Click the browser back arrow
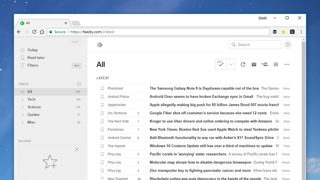The height and width of the screenshot is (180, 320). pos(19,32)
